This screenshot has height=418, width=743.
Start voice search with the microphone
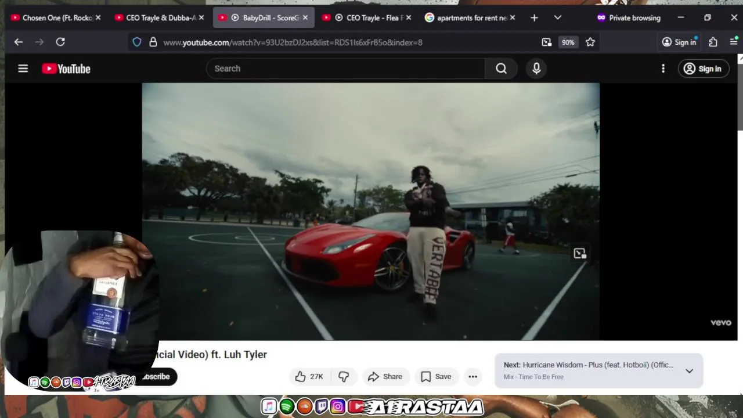tap(536, 69)
